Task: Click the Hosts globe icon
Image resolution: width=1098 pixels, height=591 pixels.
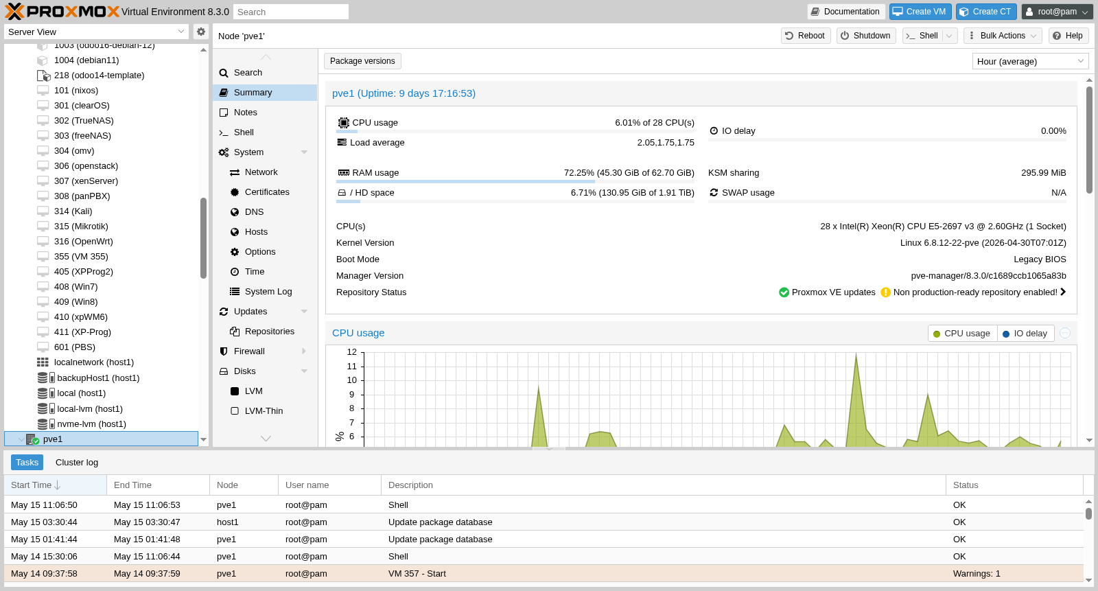Action: 235,232
